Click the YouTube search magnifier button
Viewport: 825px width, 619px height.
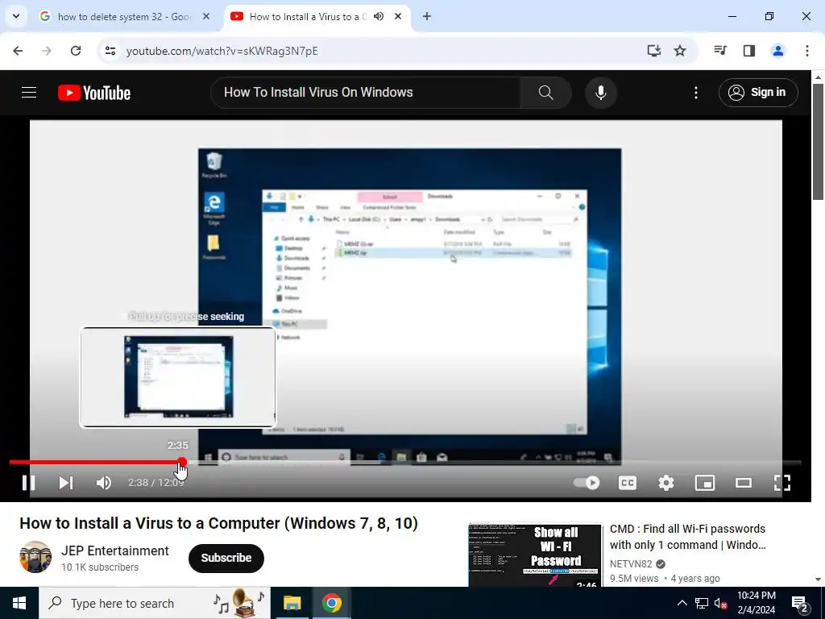[545, 93]
